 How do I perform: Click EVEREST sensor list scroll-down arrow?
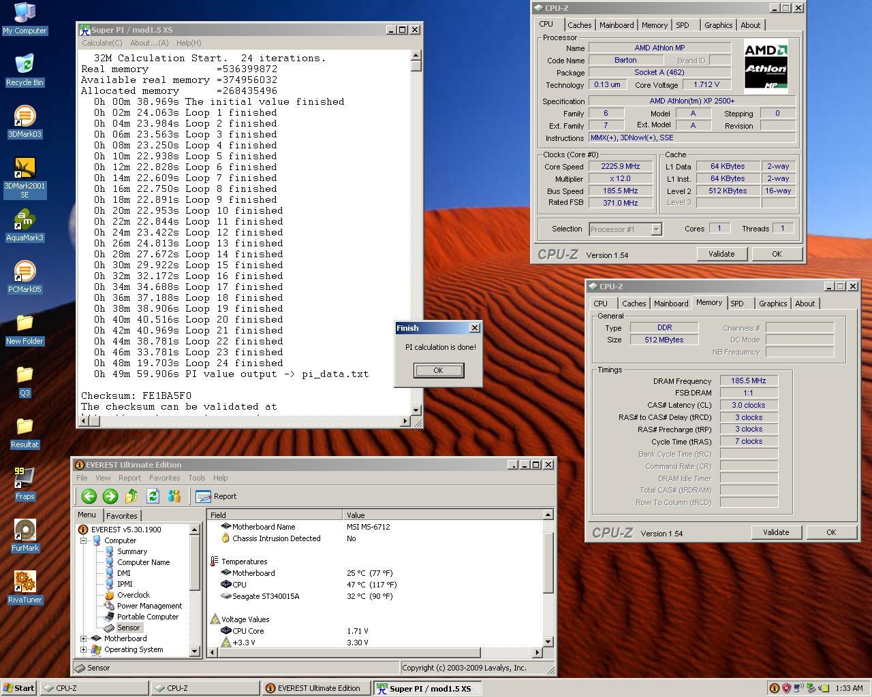pyautogui.click(x=548, y=641)
